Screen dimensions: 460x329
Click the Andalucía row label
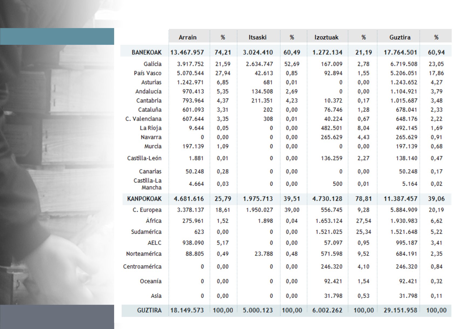tap(148, 91)
